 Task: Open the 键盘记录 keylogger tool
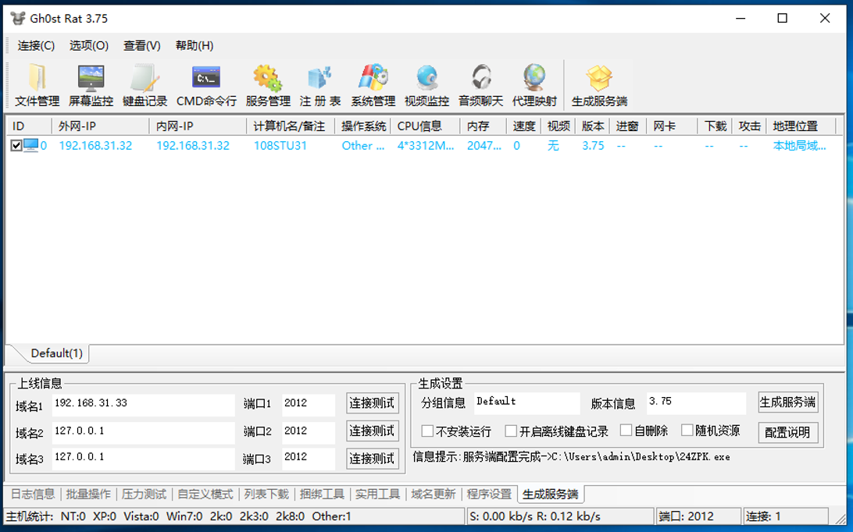pyautogui.click(x=145, y=85)
